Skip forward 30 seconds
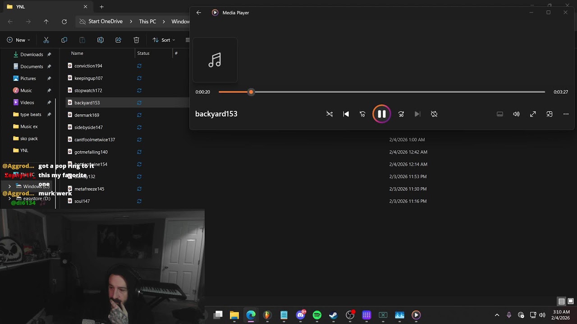 (401, 114)
